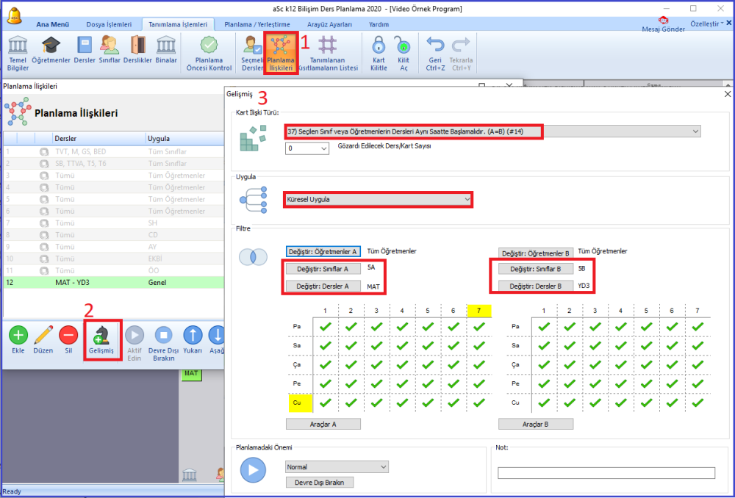Open the Binalar ribbon icon
Screen dimensions: 735x498
[166, 50]
